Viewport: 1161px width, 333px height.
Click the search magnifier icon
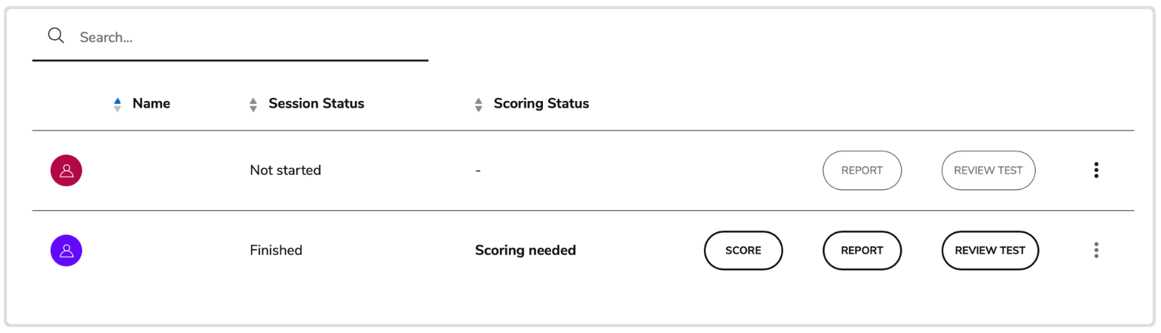coord(55,35)
